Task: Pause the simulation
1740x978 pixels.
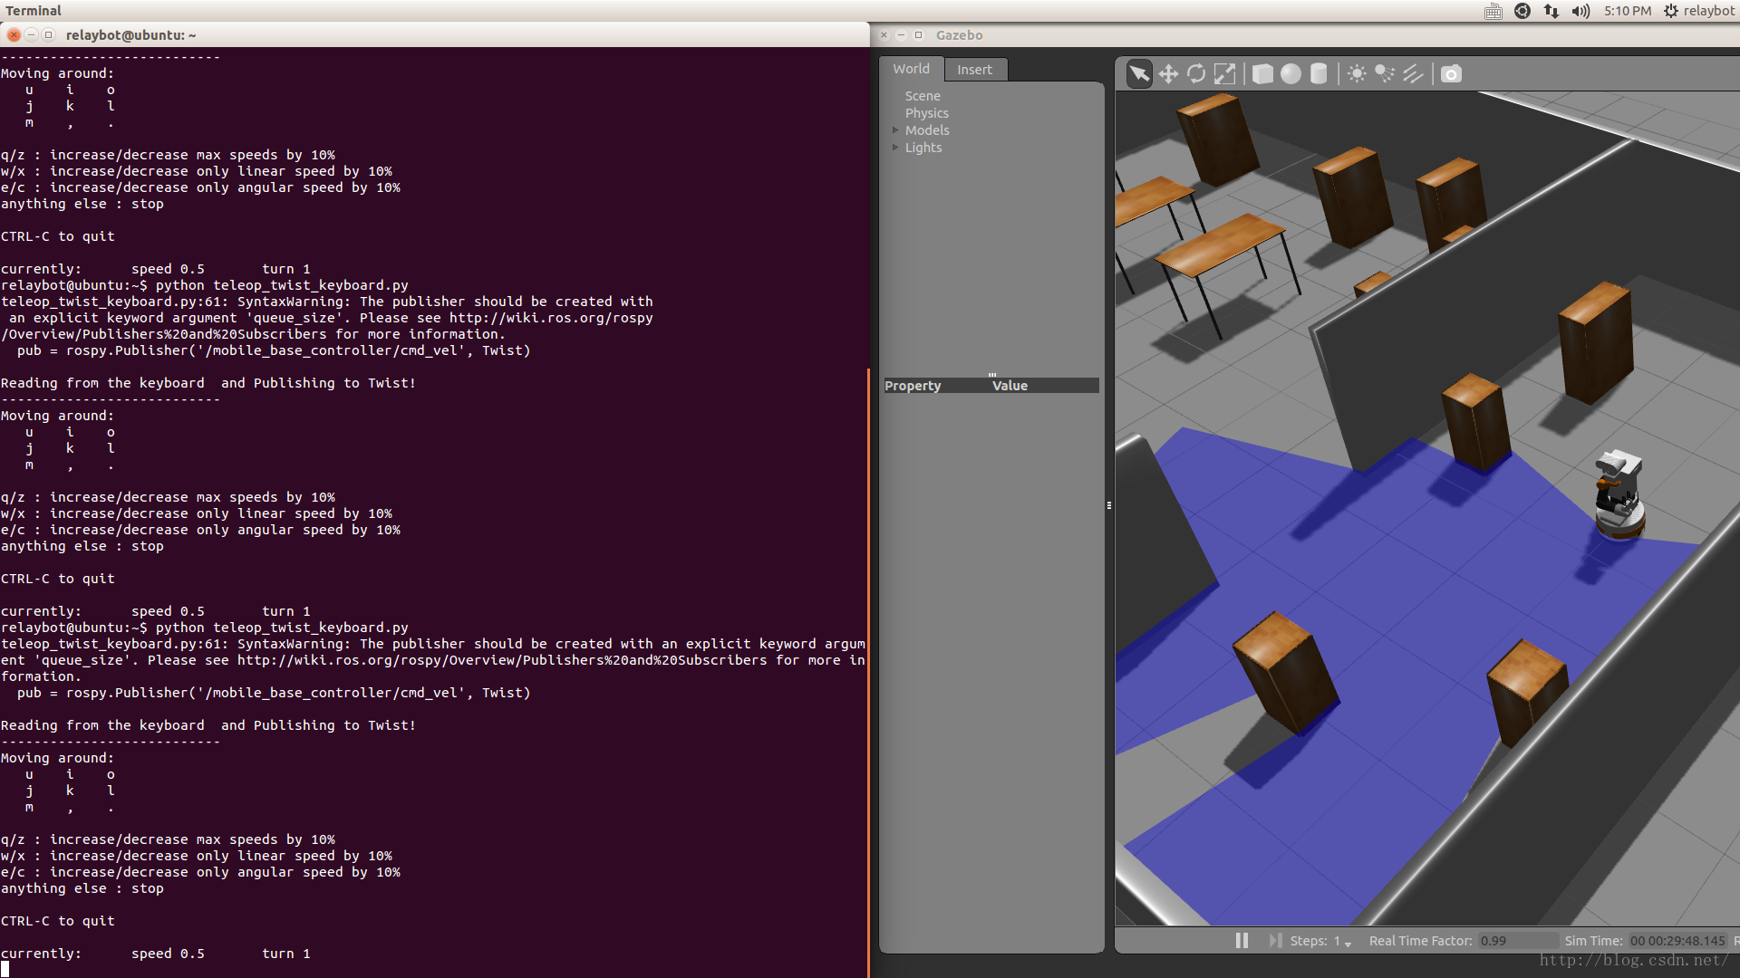Action: (1242, 941)
